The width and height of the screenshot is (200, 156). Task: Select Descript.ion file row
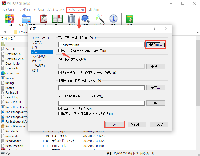tap(13, 63)
